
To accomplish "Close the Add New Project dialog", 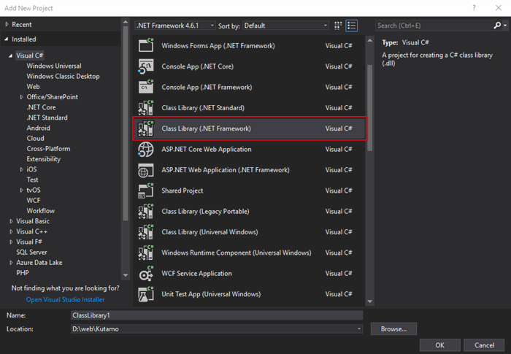I will coord(499,8).
